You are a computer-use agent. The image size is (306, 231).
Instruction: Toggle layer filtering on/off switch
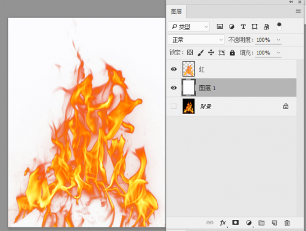coord(279,26)
